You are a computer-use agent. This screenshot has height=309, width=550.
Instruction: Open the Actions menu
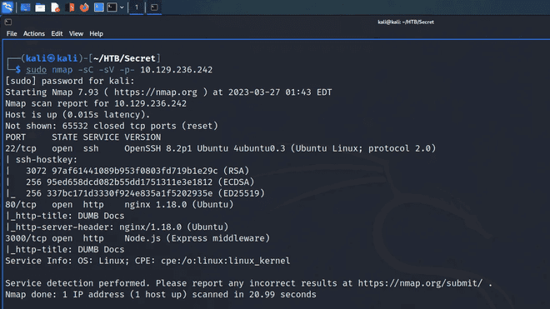click(x=34, y=33)
